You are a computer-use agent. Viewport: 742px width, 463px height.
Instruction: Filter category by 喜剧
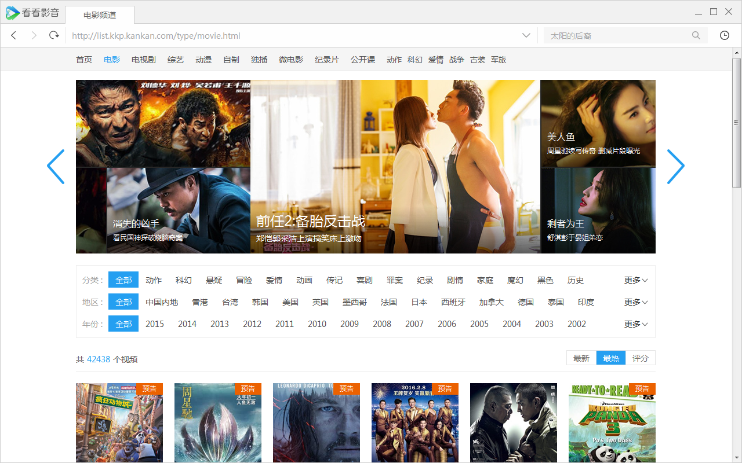click(365, 280)
